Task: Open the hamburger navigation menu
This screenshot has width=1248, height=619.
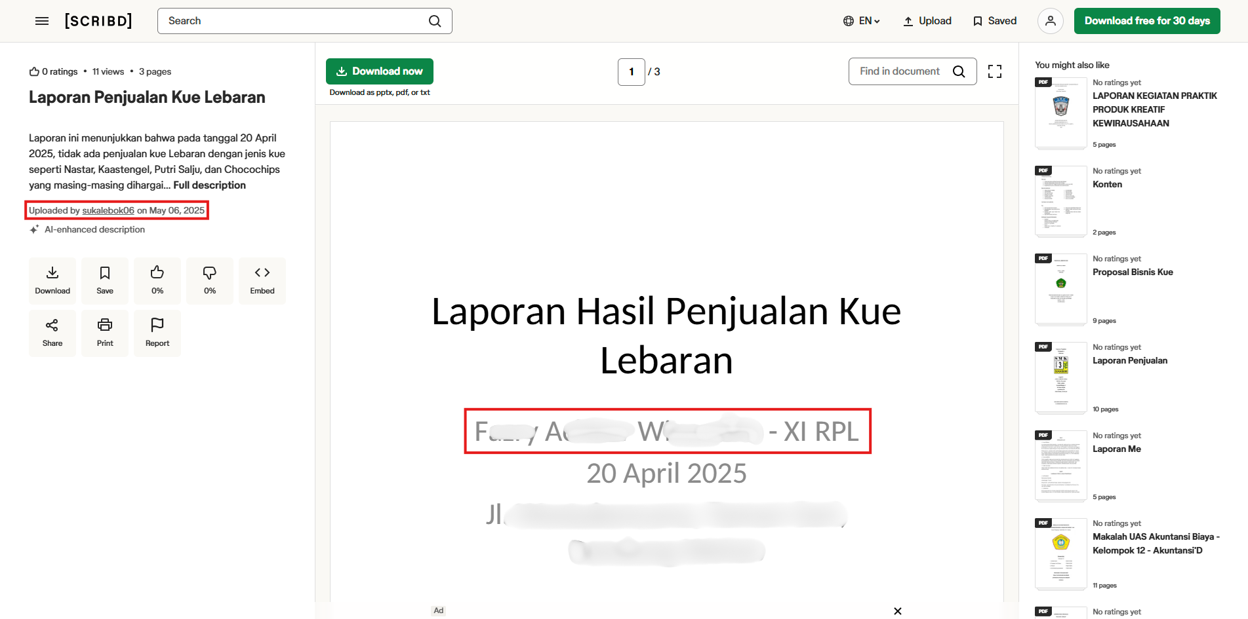Action: [x=42, y=21]
